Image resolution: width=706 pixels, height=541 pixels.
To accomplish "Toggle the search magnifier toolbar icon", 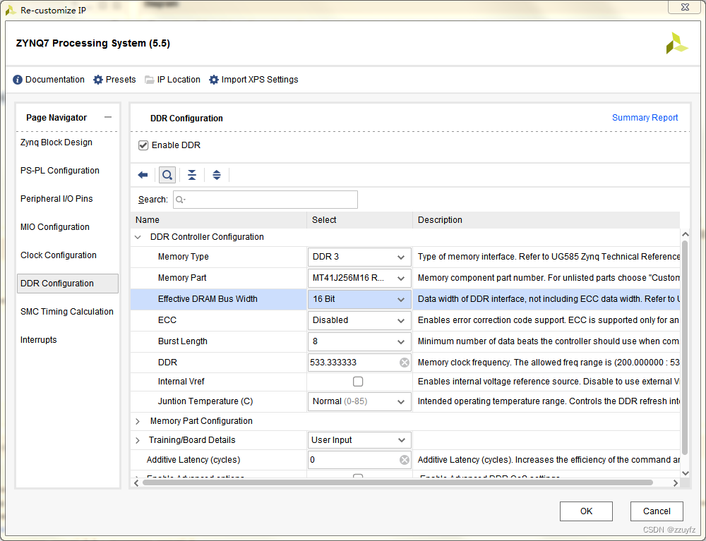I will pyautogui.click(x=167, y=175).
